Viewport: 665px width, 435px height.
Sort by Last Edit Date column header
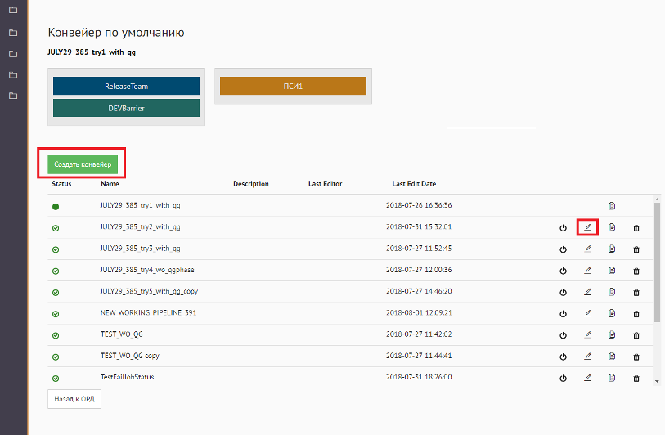pyautogui.click(x=414, y=184)
